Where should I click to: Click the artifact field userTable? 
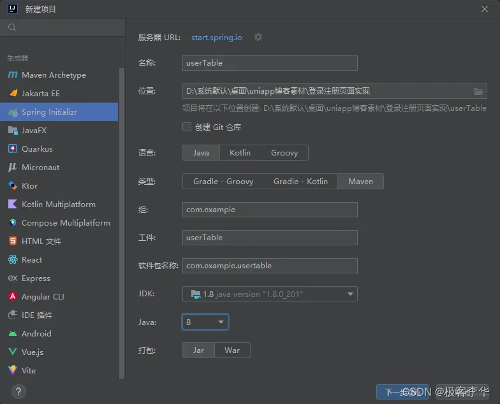pyautogui.click(x=270, y=238)
